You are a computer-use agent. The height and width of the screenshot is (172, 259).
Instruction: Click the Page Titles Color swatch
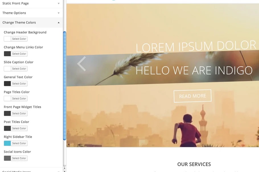(7, 99)
